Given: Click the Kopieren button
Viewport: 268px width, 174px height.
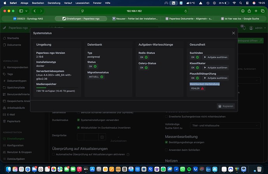Looking at the screenshot, I should click(226, 106).
